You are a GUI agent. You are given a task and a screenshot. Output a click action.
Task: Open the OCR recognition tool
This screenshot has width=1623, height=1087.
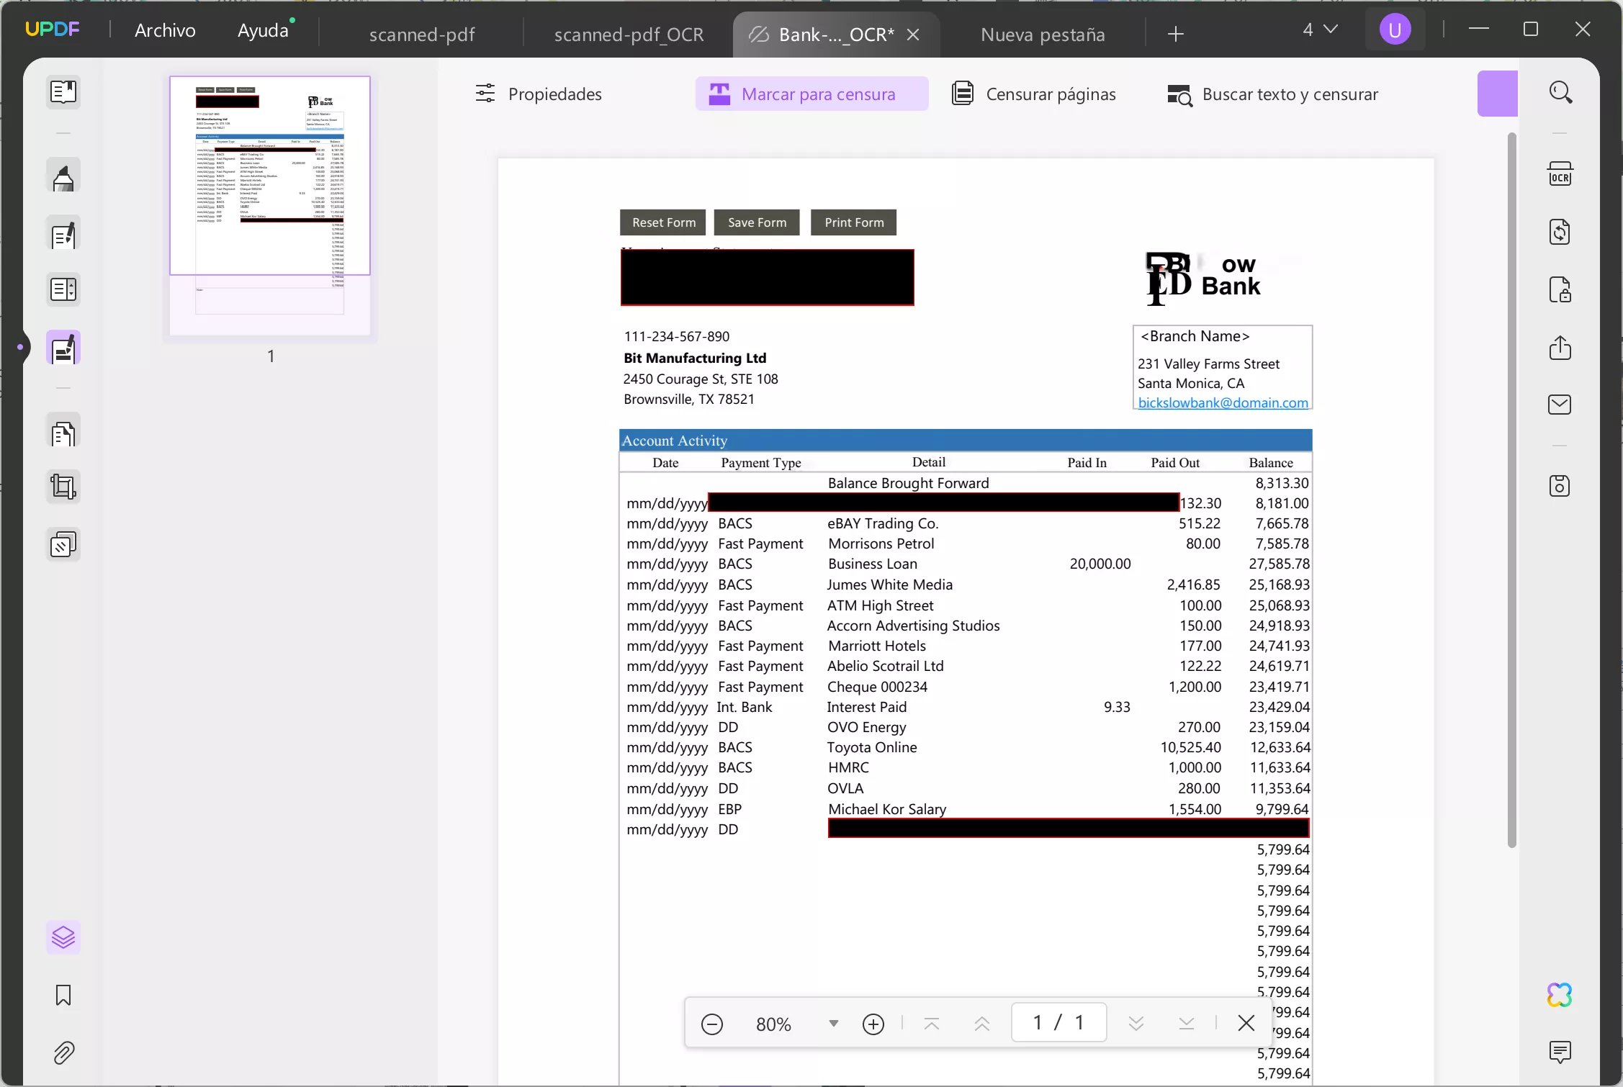[x=1560, y=174]
